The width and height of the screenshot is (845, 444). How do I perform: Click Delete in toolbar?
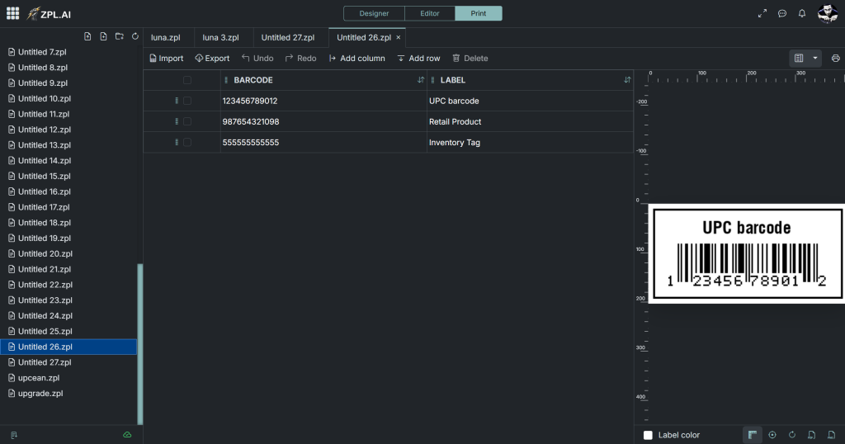pos(470,59)
